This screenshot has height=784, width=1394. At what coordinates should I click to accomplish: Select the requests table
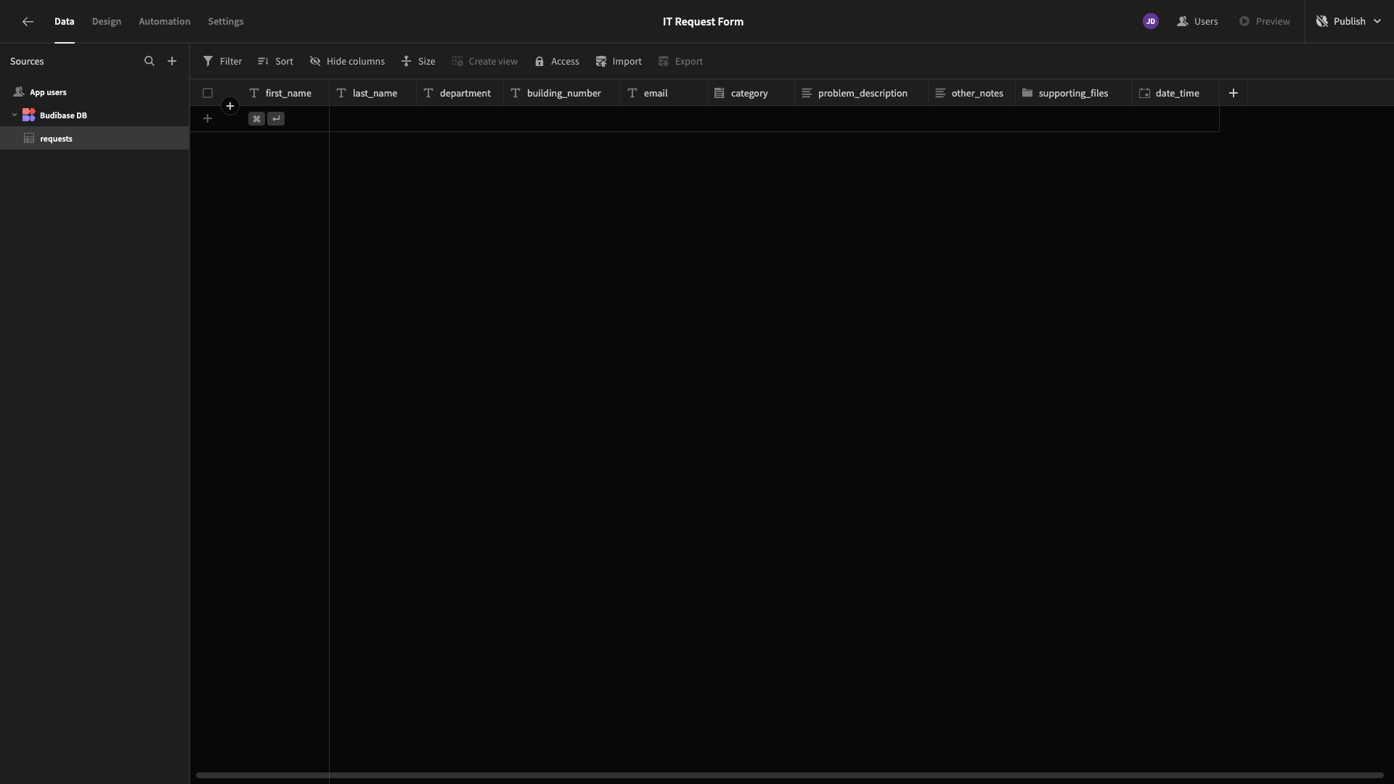pyautogui.click(x=56, y=139)
